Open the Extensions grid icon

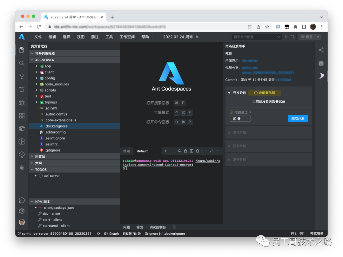(x=22, y=116)
